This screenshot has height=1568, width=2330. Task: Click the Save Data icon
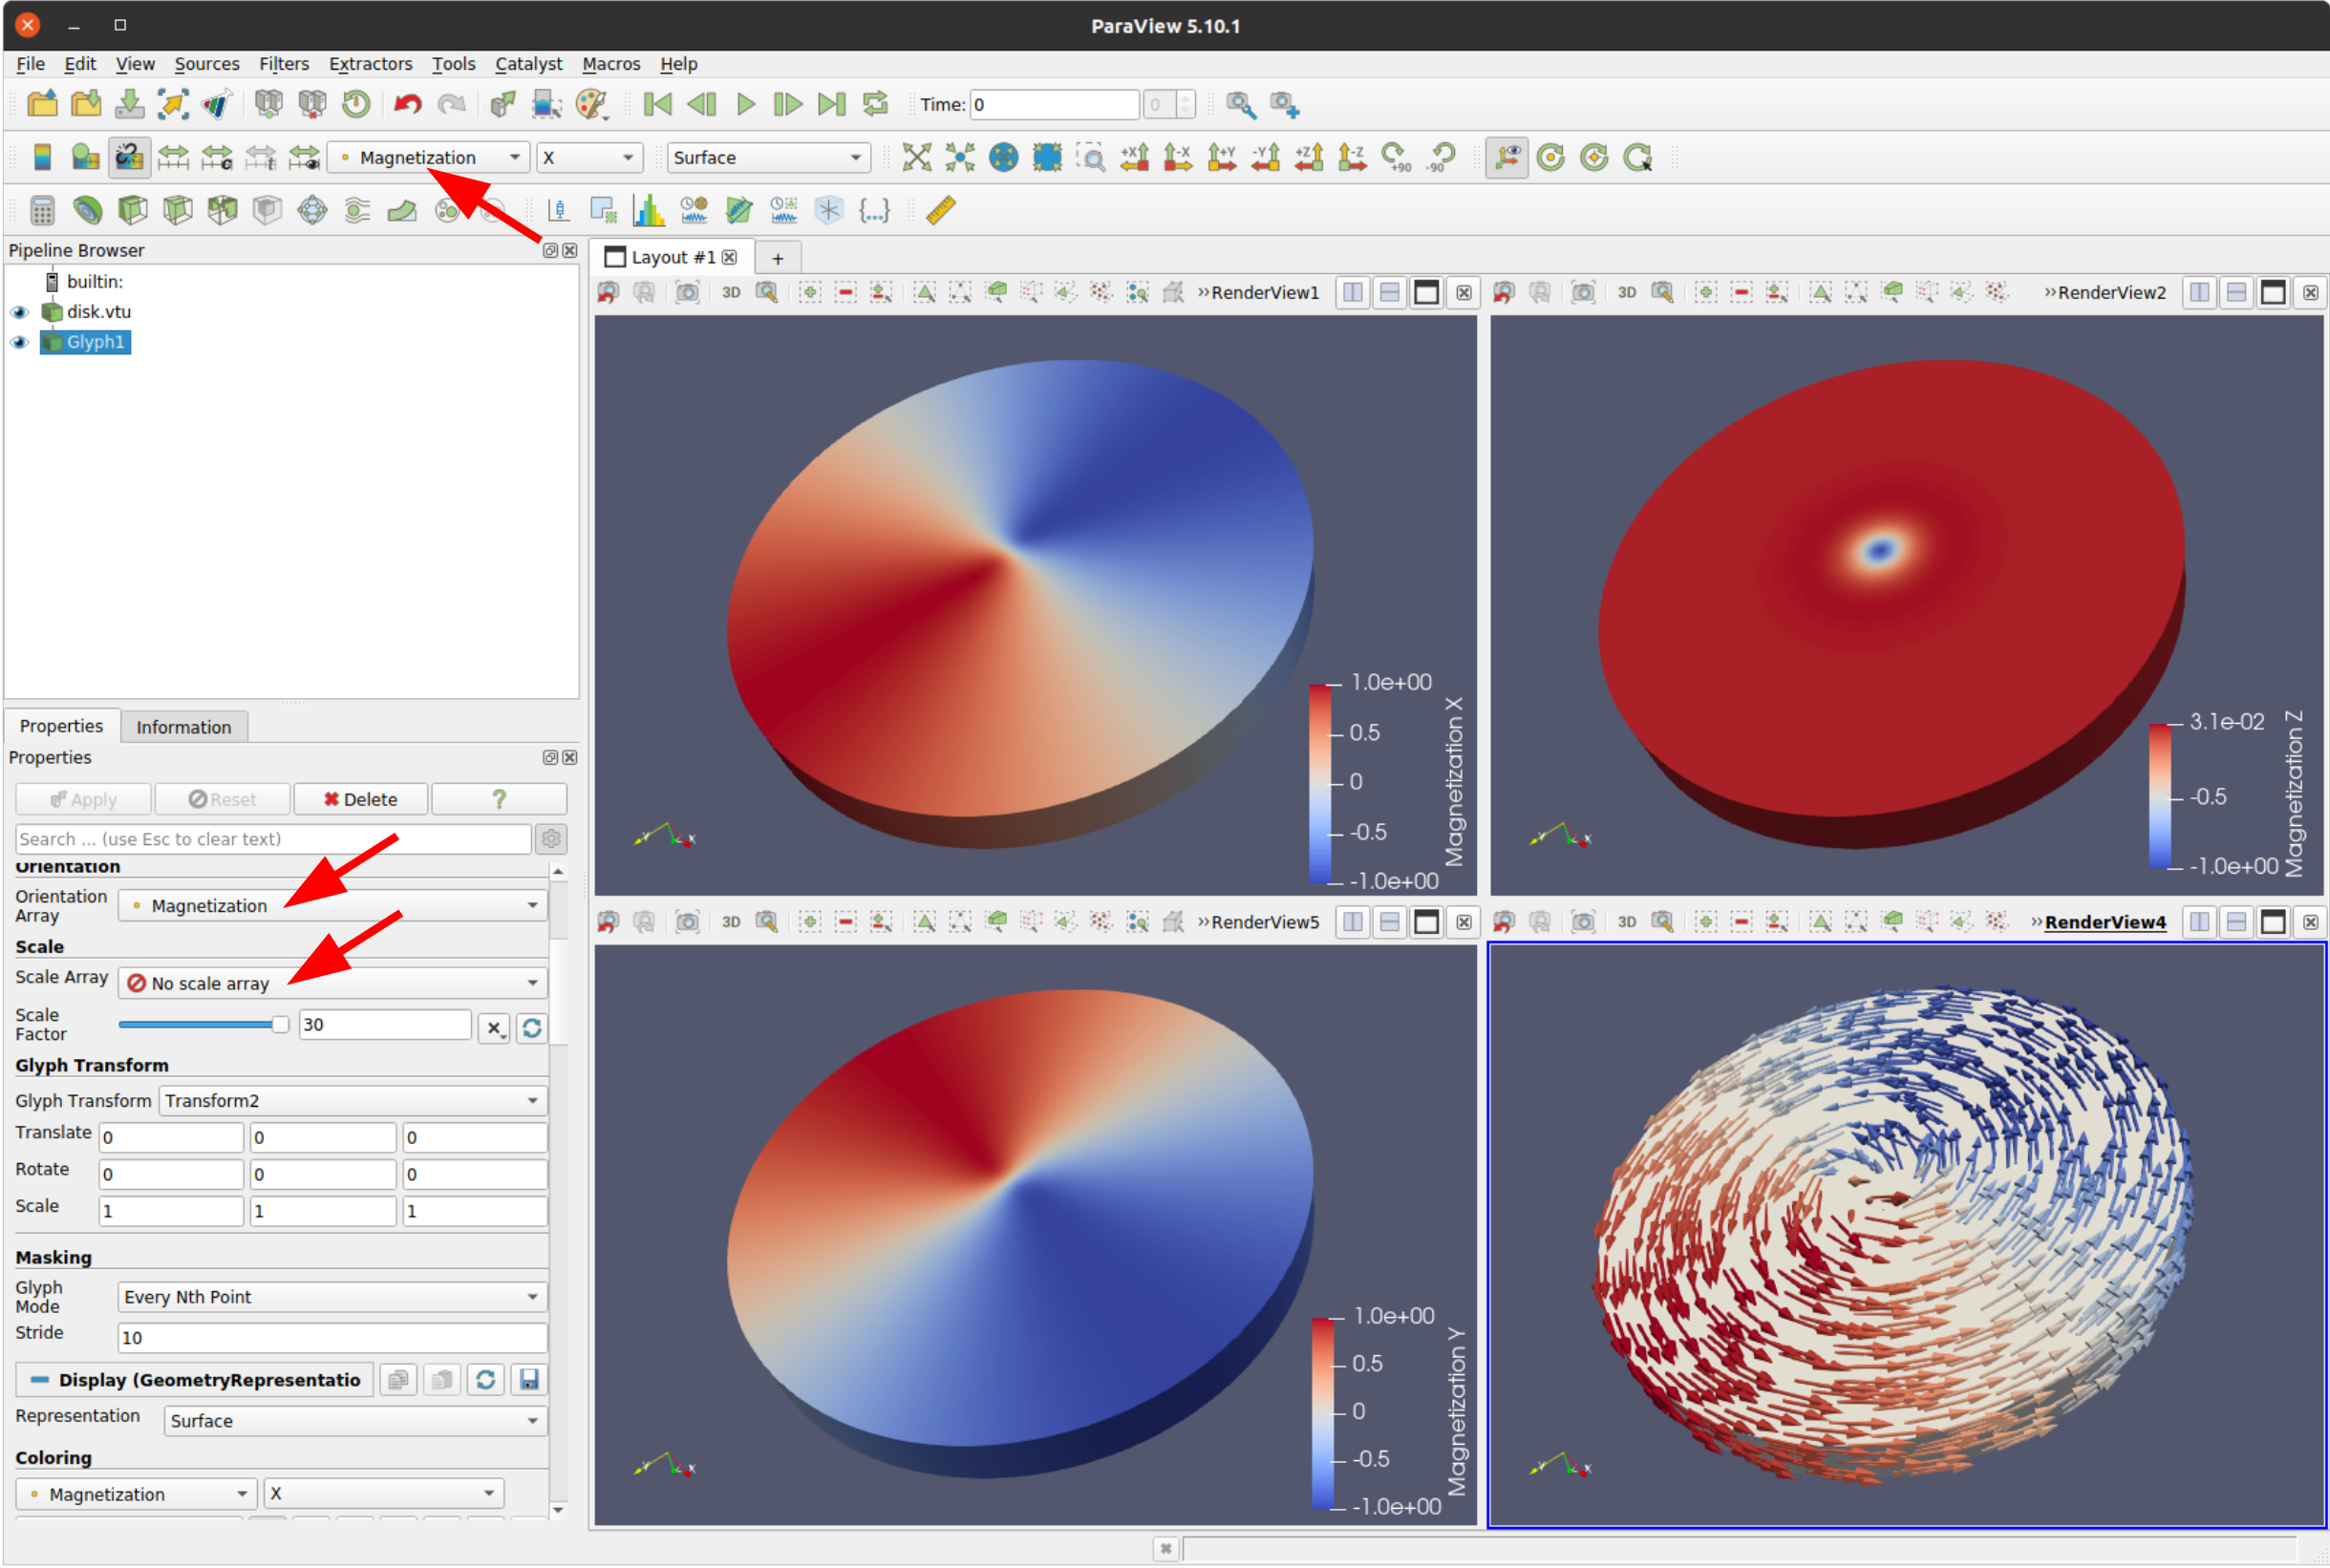coord(129,104)
